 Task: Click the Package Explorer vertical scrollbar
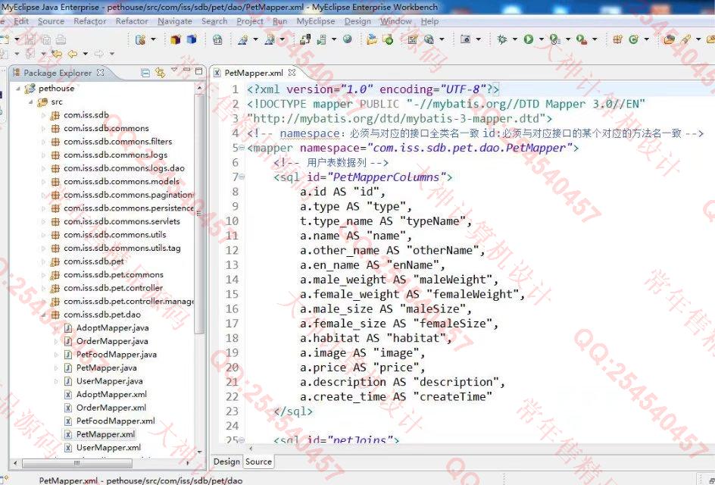[200, 214]
